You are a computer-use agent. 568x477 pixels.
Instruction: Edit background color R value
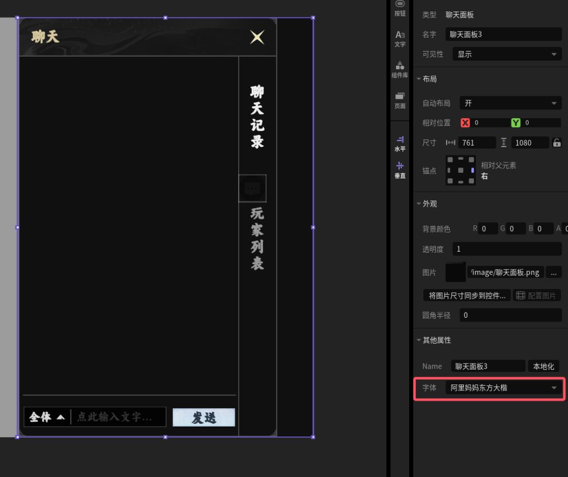488,229
